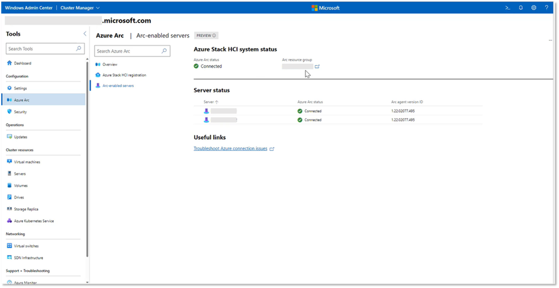Focus the Search Tools field
The height and width of the screenshot is (288, 559).
click(x=45, y=49)
